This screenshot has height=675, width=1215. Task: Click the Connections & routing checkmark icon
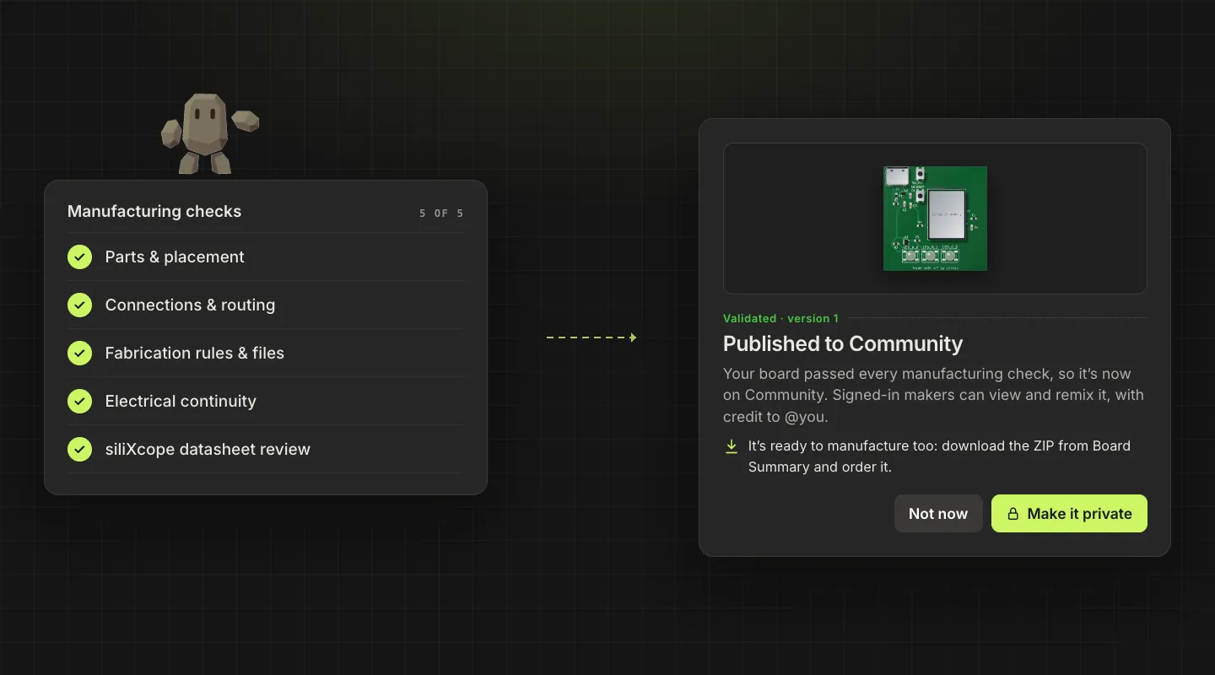tap(79, 305)
